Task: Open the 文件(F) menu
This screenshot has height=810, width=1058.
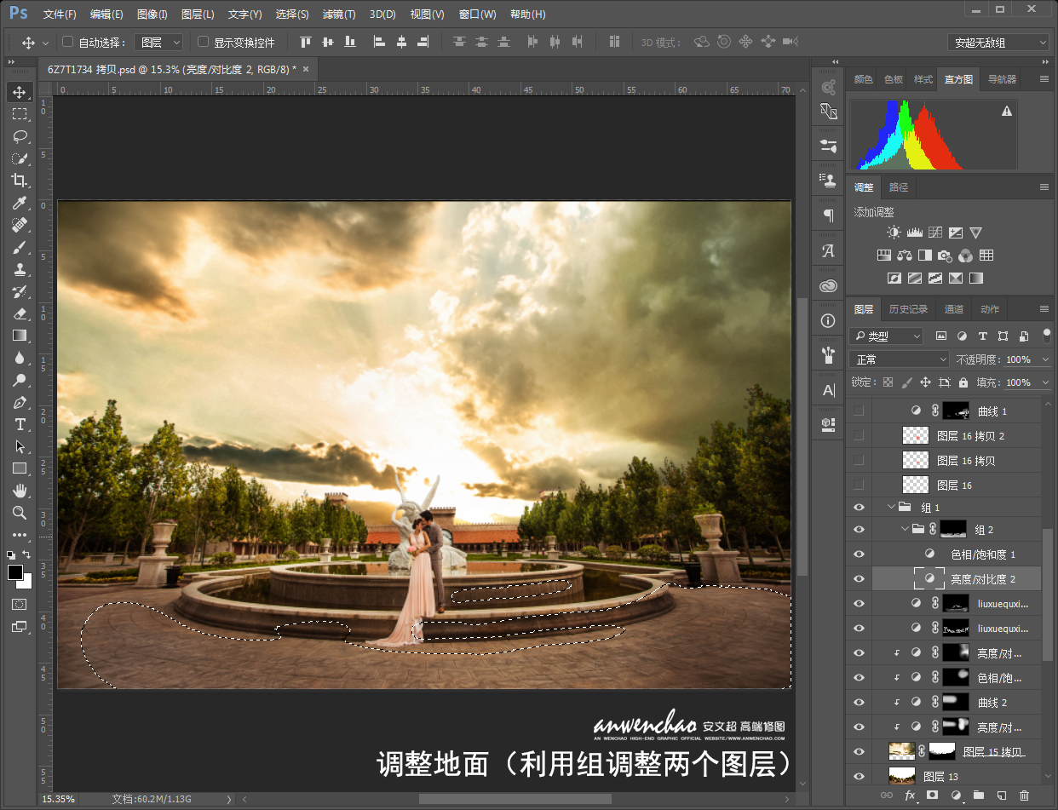Action: coord(60,14)
